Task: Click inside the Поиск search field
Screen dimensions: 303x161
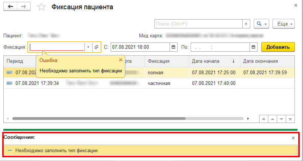Action: 198,24
